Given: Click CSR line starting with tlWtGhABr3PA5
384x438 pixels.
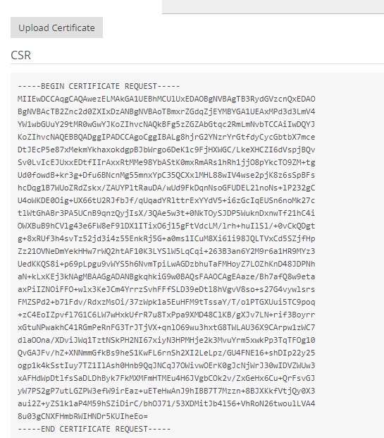Looking at the screenshot, I should pyautogui.click(x=166, y=213).
